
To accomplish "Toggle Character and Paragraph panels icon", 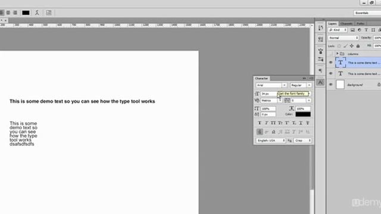I will pyautogui.click(x=49, y=12).
